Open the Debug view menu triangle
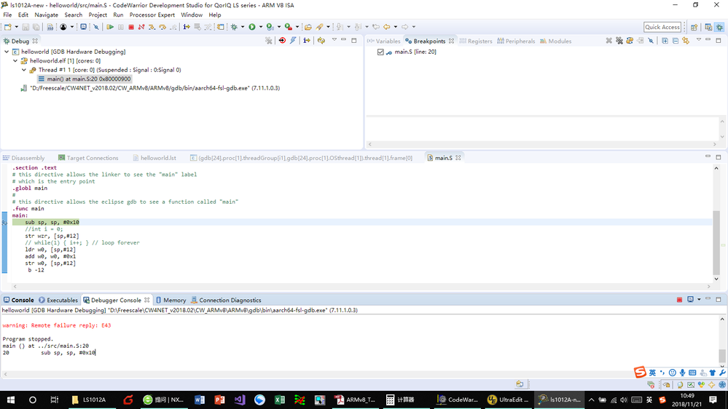Screen dimensions: 728x409 click(x=334, y=40)
